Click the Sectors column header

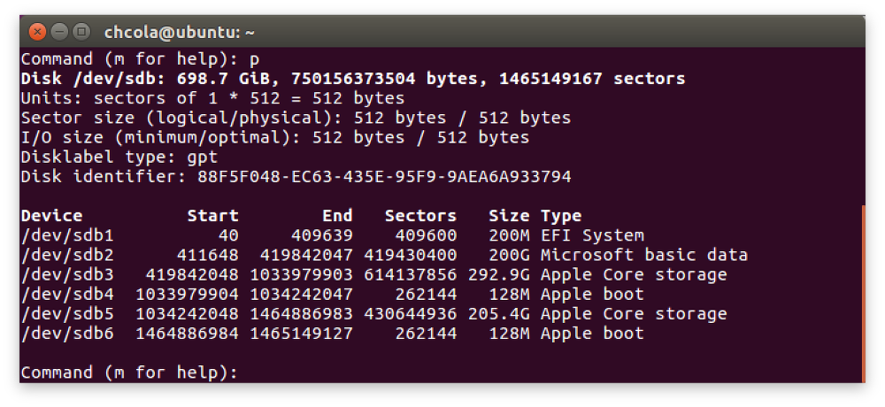tap(420, 216)
